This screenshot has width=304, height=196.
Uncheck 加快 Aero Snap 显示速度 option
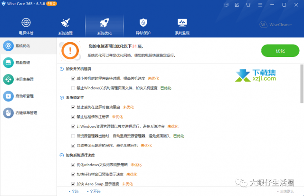point(73,184)
